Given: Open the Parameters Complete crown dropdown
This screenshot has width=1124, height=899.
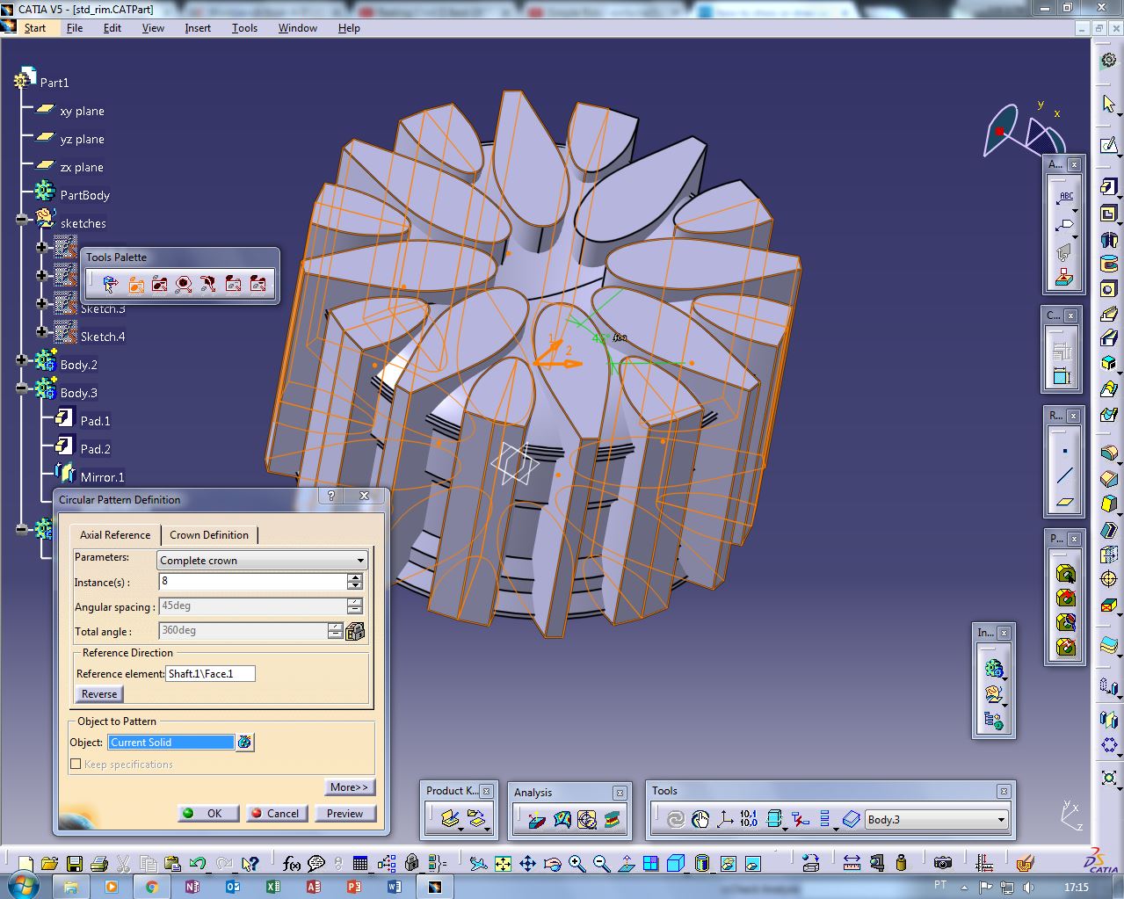Looking at the screenshot, I should click(262, 561).
